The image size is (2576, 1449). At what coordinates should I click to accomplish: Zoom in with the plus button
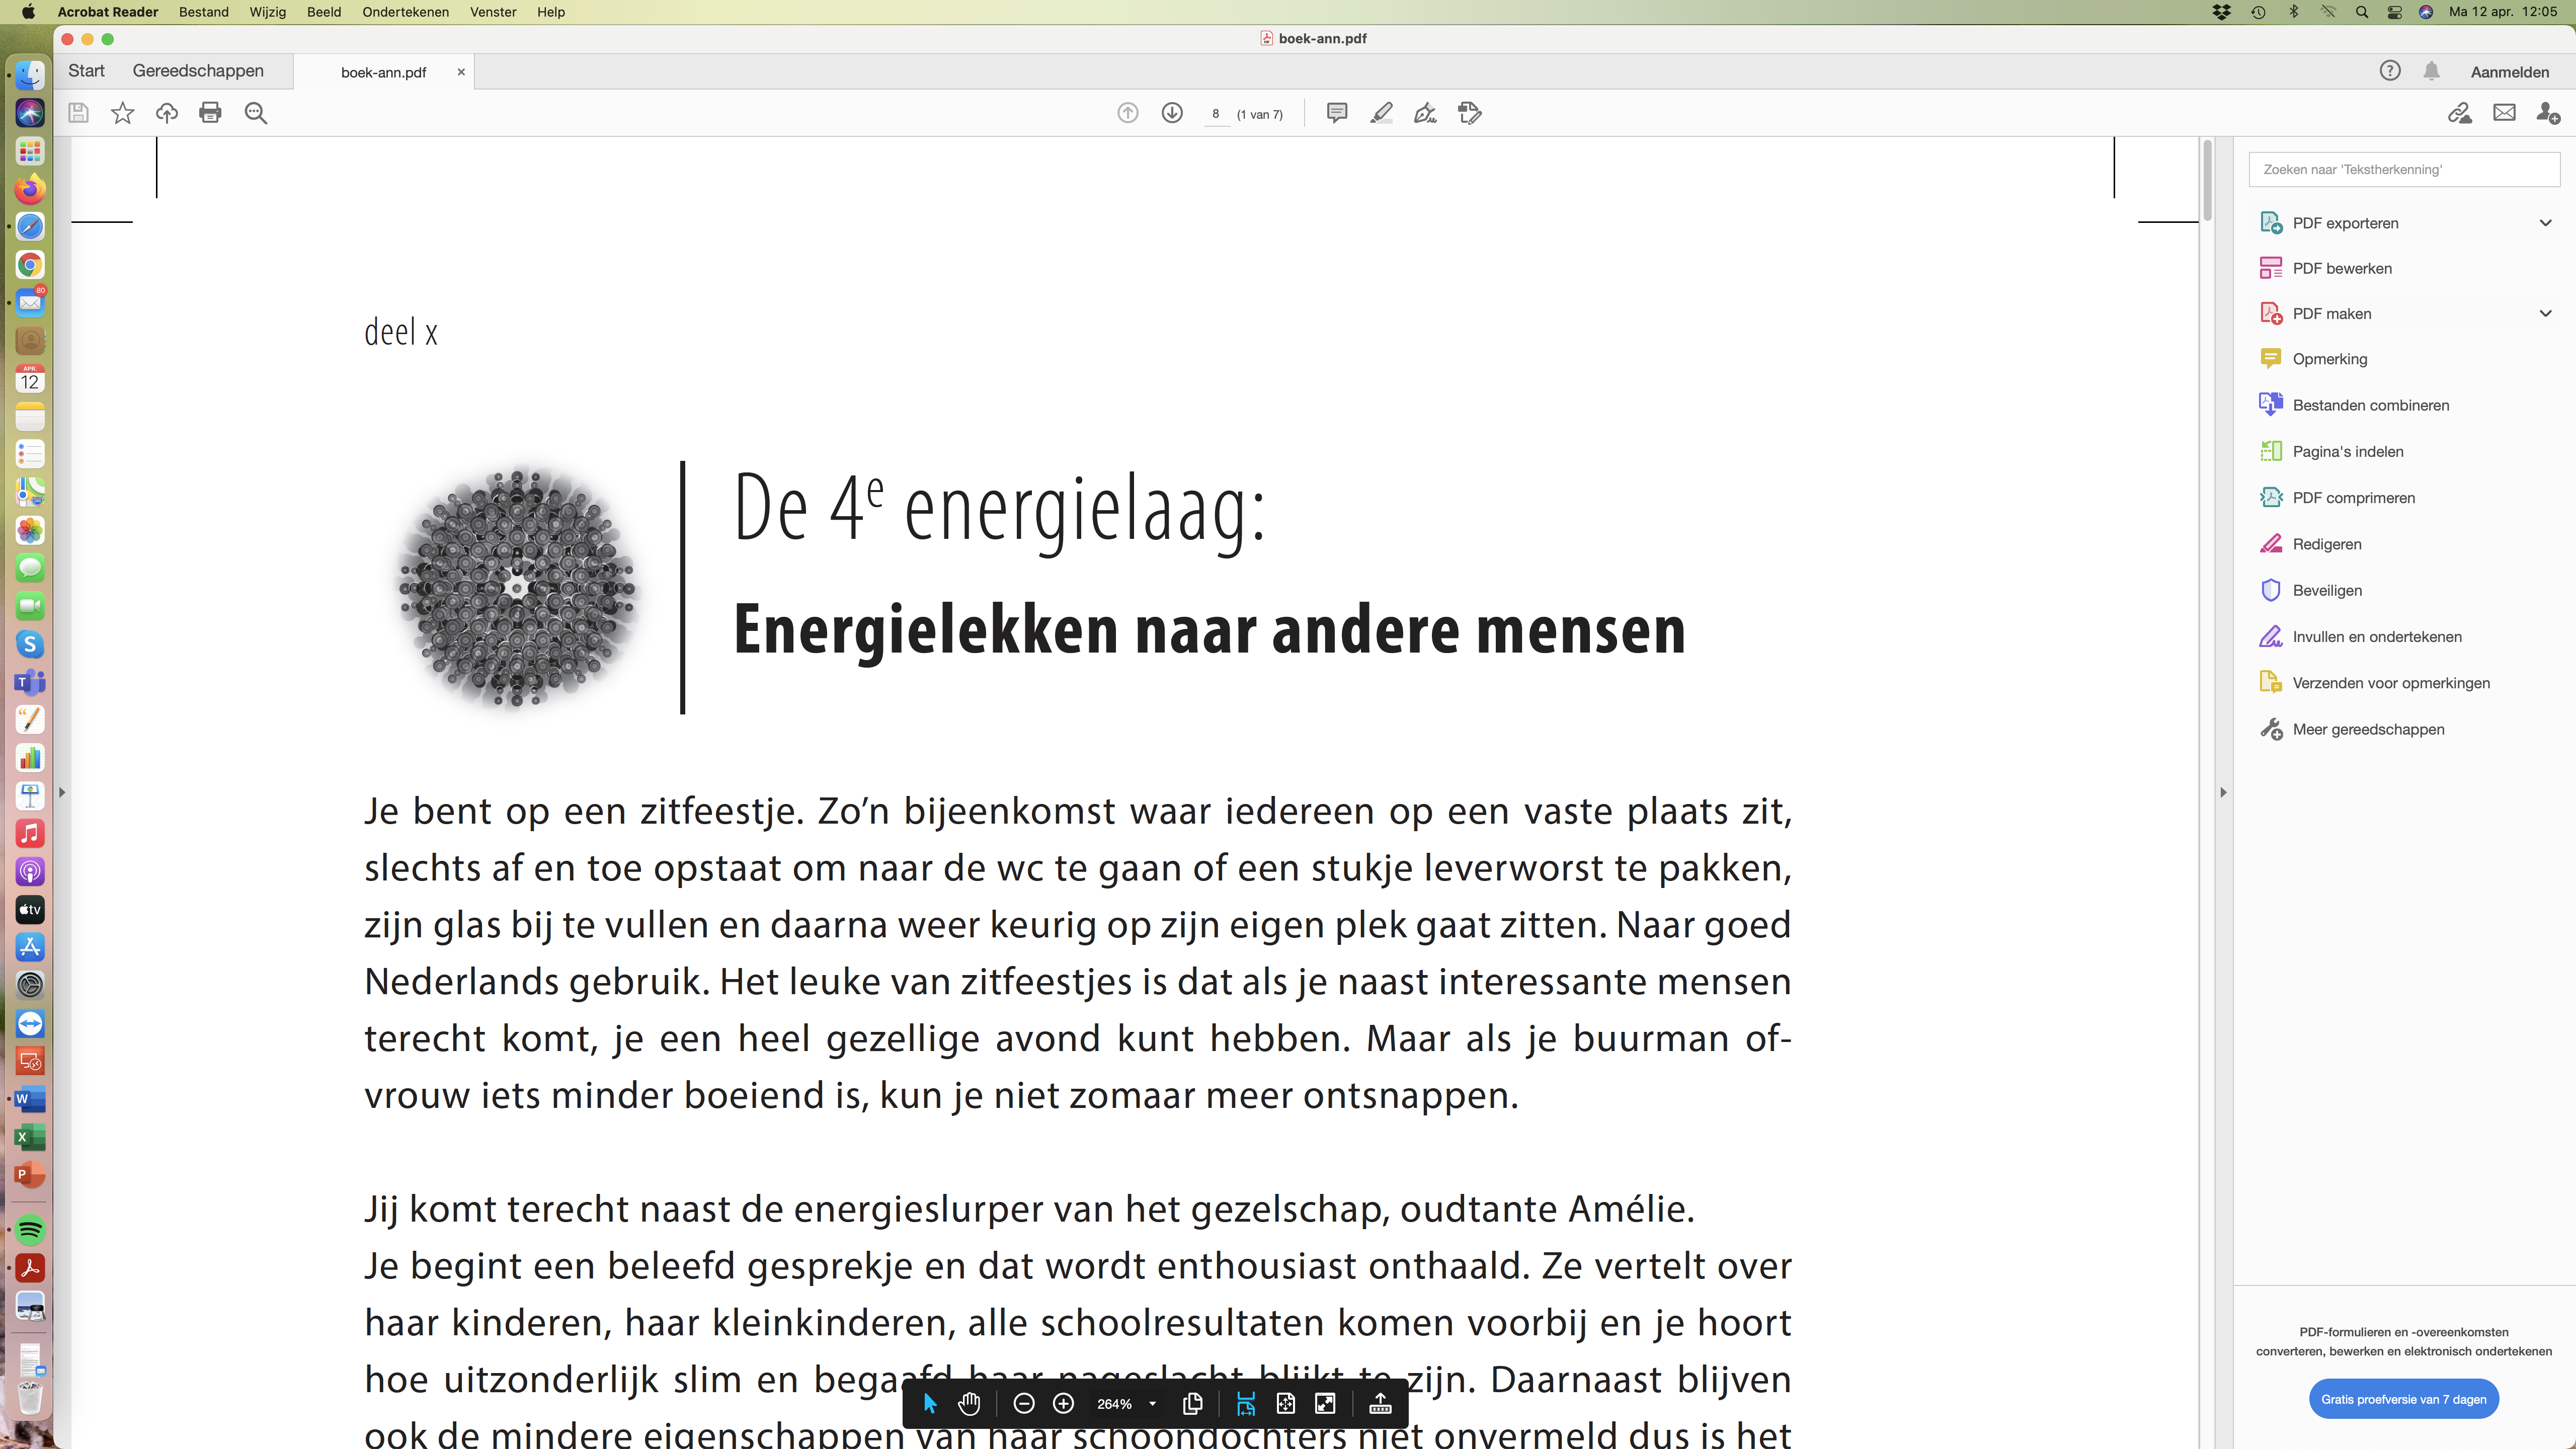click(x=1063, y=1404)
